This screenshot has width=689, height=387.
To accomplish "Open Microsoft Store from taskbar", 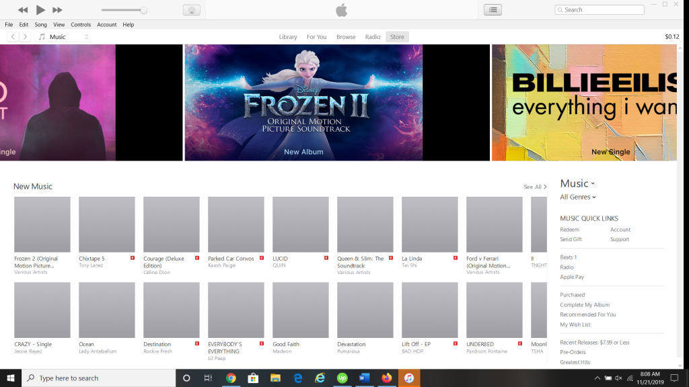I will 253,378.
